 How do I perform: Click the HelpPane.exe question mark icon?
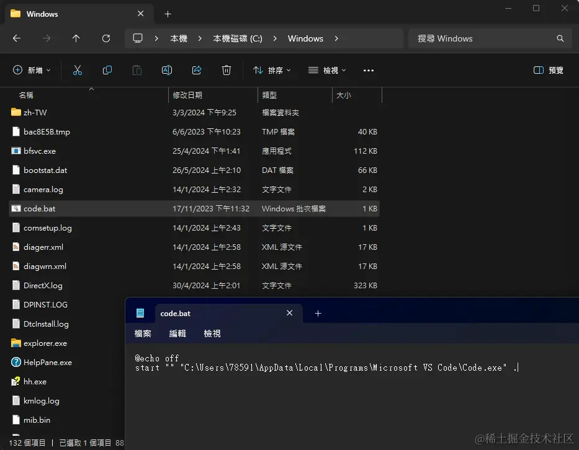click(x=16, y=362)
